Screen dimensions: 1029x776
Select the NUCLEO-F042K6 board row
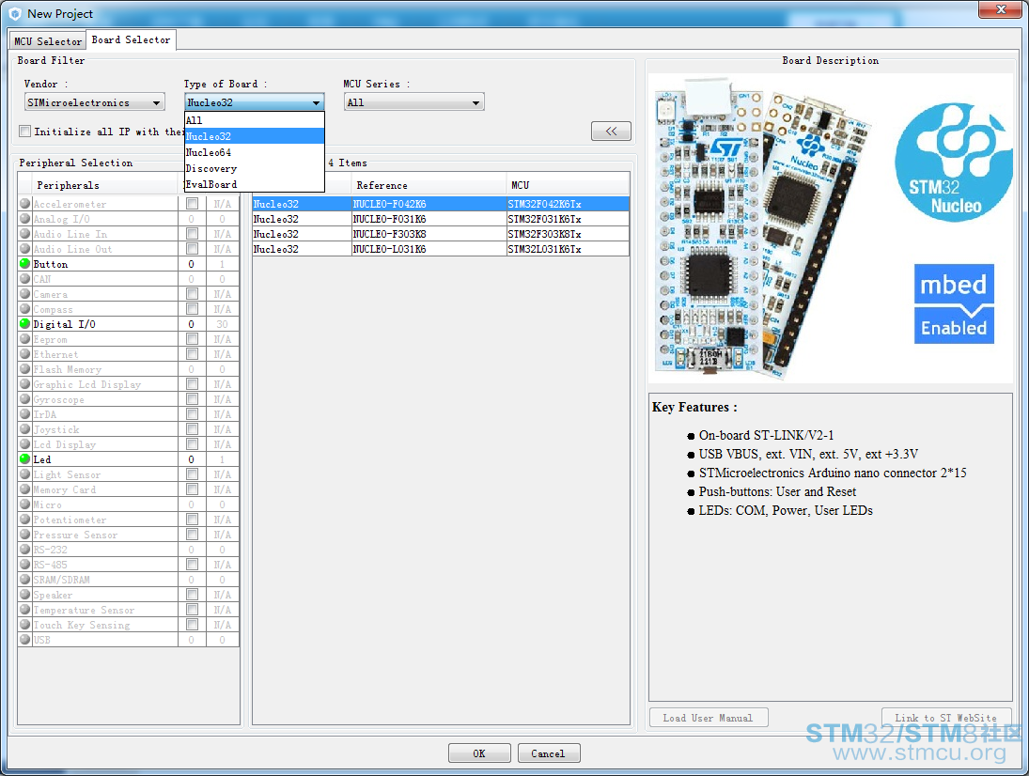[441, 204]
